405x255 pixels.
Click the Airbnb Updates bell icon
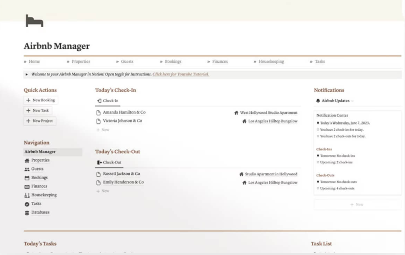click(318, 101)
